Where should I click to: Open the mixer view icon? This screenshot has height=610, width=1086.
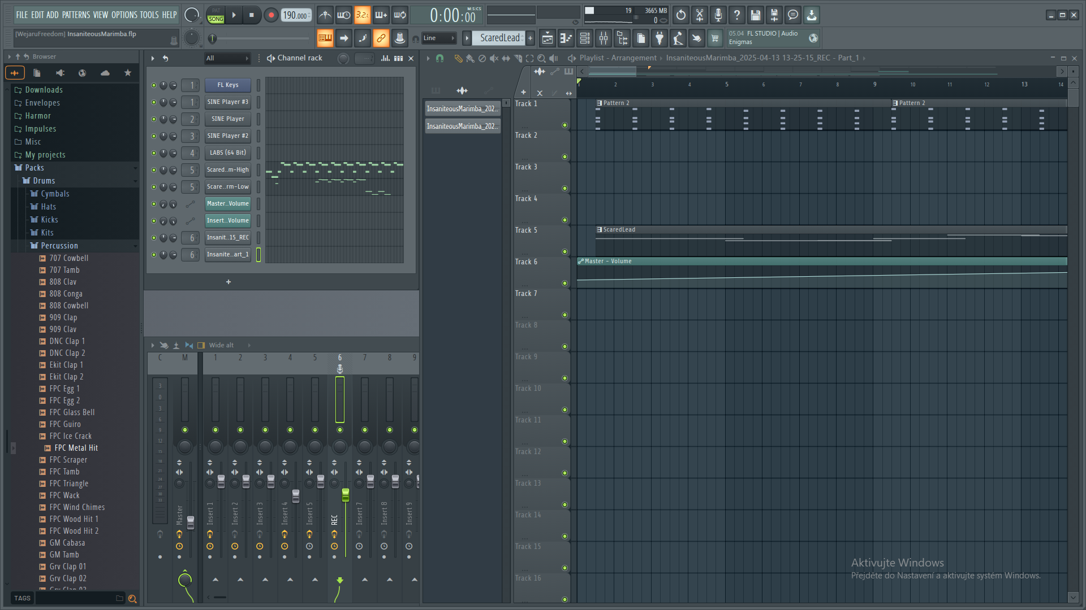(604, 38)
